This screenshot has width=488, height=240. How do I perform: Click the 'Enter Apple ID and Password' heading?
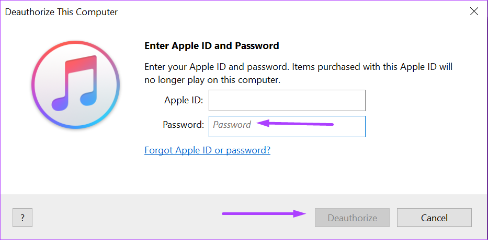coord(211,46)
